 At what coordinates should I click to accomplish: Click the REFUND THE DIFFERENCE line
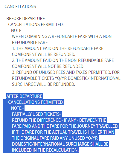(59, 120)
